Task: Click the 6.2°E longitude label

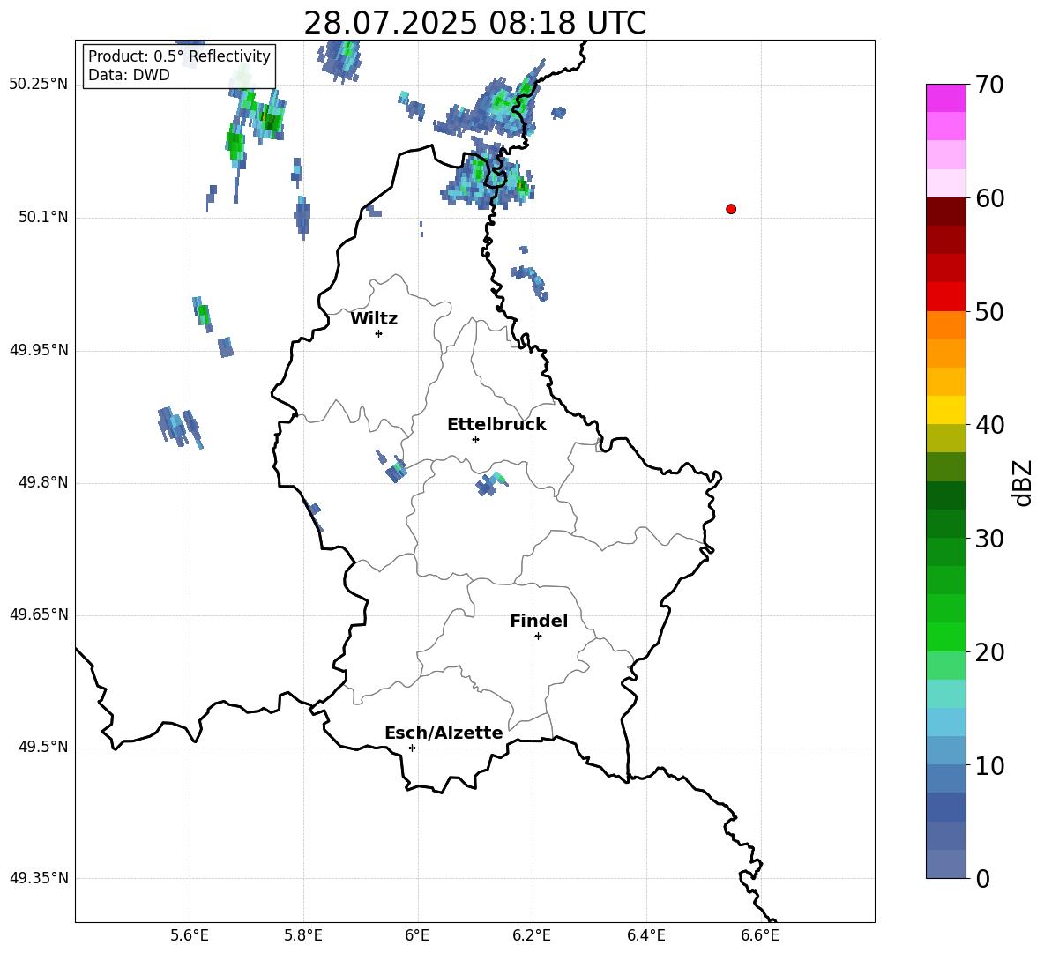Action: (x=532, y=935)
